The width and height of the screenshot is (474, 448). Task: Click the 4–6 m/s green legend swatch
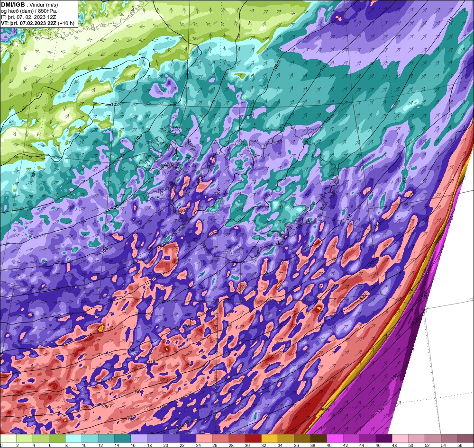pyautogui.click(x=41, y=439)
